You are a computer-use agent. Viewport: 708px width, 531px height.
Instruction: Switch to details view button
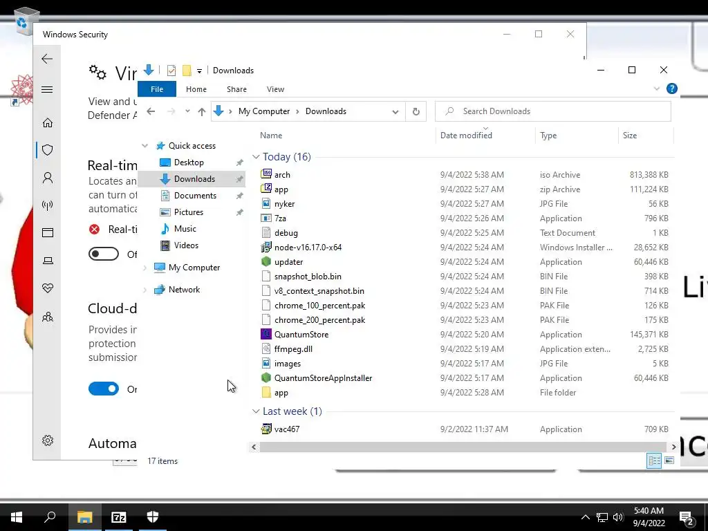[x=654, y=460]
